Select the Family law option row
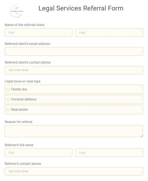The image size is (148, 181). (x=74, y=89)
